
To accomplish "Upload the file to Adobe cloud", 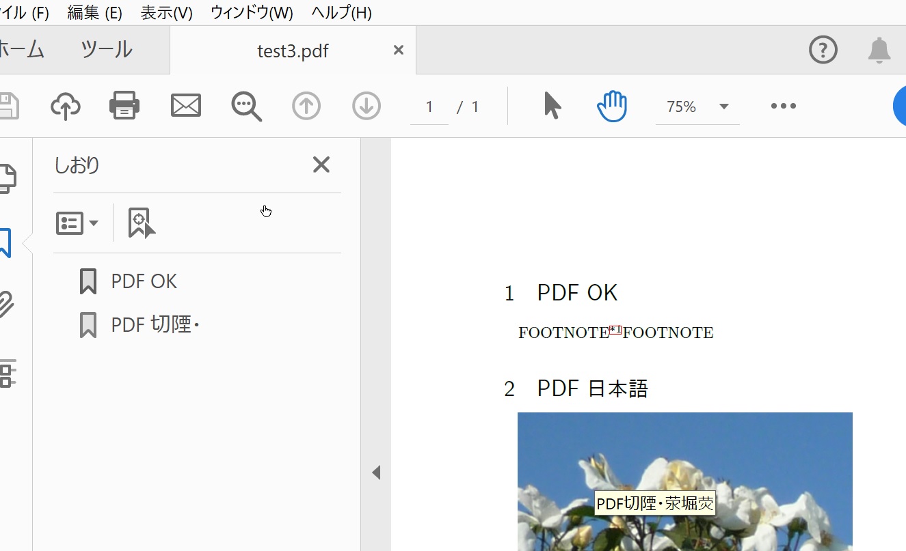I will point(66,105).
